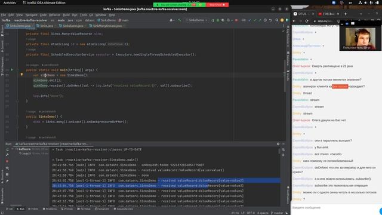Open the Dependencies tool window
This screenshot has width=382, height=215.
(124, 209)
